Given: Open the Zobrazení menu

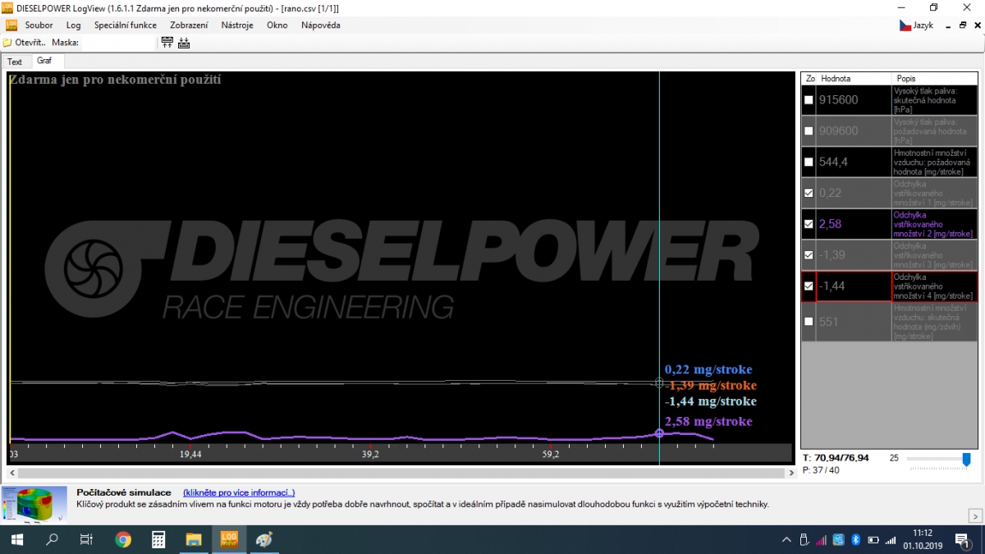Looking at the screenshot, I should [x=189, y=25].
